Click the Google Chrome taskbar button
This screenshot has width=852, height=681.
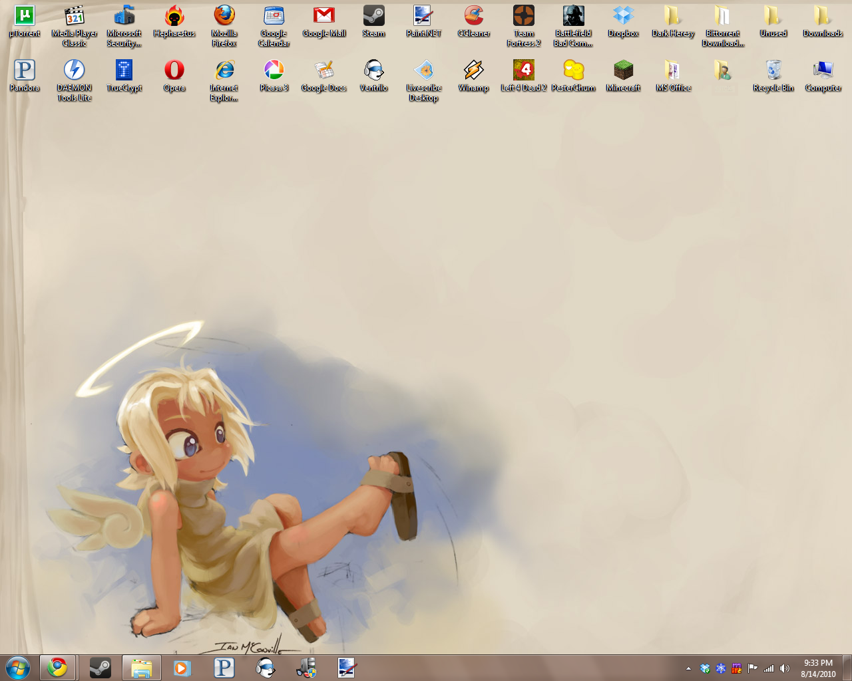point(57,668)
